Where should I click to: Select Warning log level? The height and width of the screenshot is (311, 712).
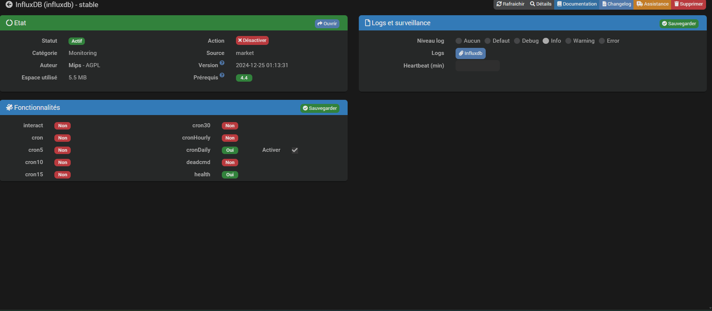(568, 41)
